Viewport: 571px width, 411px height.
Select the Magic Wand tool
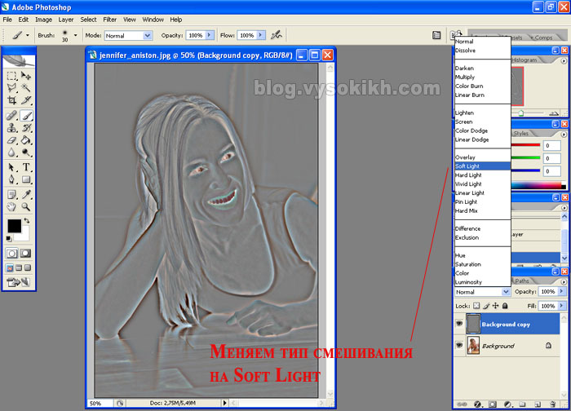coord(26,88)
